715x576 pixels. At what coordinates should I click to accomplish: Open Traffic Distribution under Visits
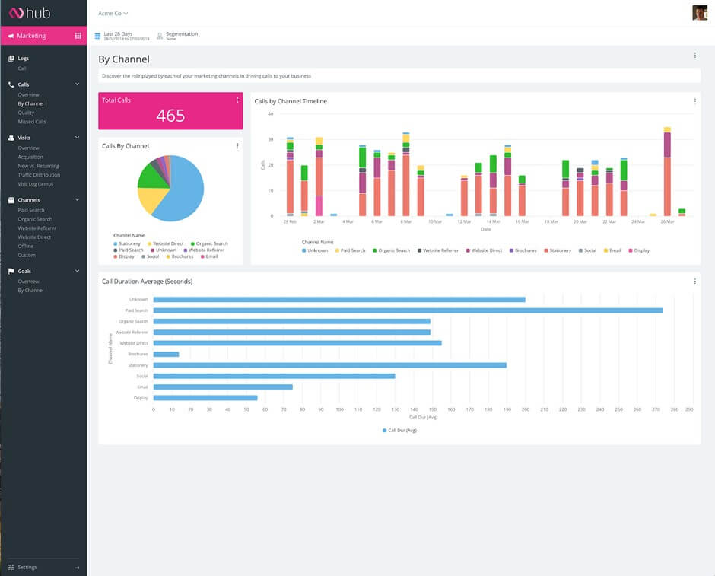point(39,175)
